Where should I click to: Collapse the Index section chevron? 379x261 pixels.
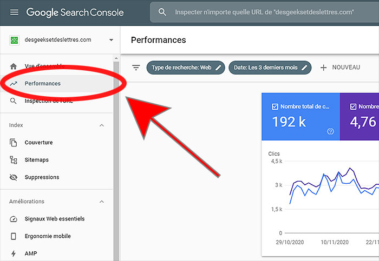[102, 125]
